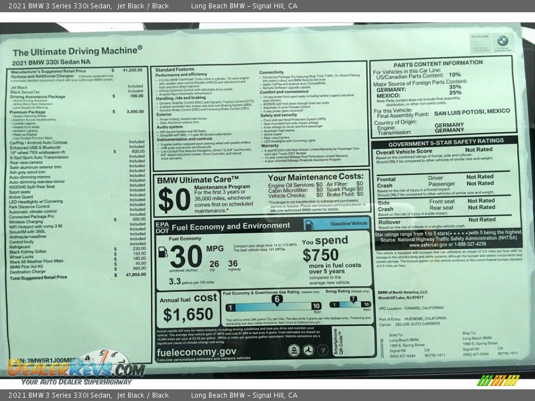Viewport: 535px width, 401px height.
Task: Click the 36 highway MPG value
Action: [x=233, y=263]
